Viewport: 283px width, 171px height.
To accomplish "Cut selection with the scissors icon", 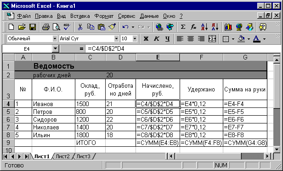I will 80,27.
